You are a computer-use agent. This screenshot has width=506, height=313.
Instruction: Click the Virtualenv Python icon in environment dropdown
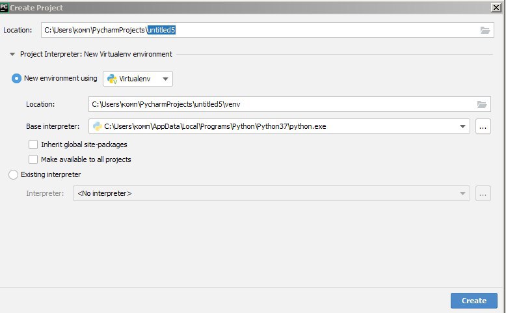tap(112, 79)
